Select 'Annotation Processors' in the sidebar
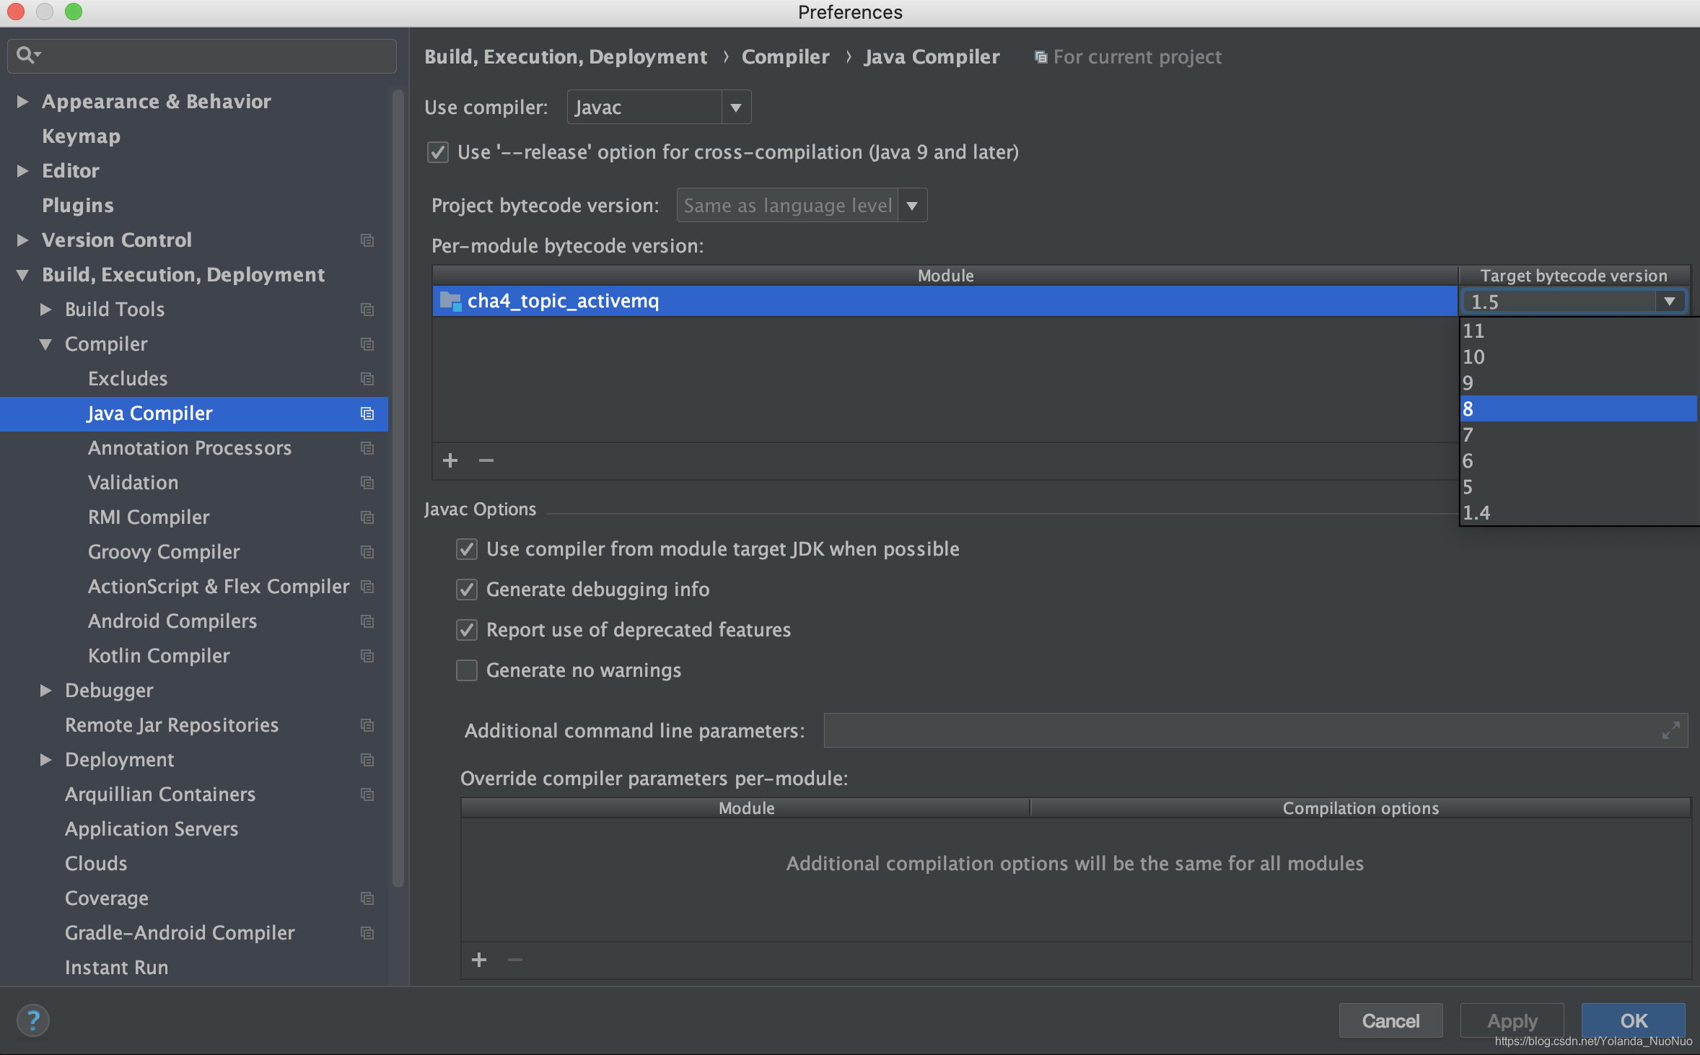The height and width of the screenshot is (1055, 1700). click(x=190, y=448)
